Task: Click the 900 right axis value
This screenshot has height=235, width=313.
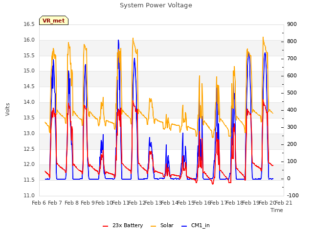Action: click(292, 24)
